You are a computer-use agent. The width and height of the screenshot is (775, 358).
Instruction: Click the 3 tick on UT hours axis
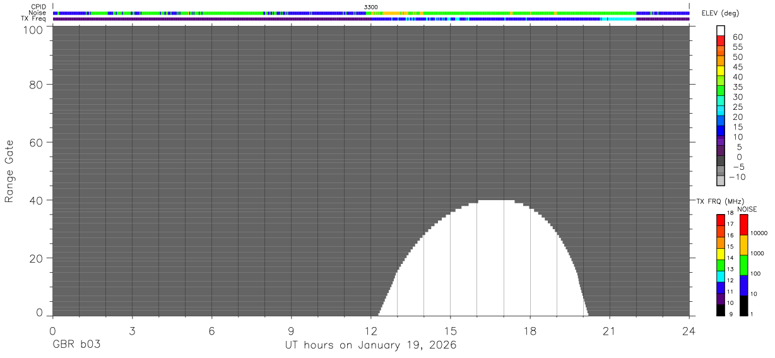[132, 330]
